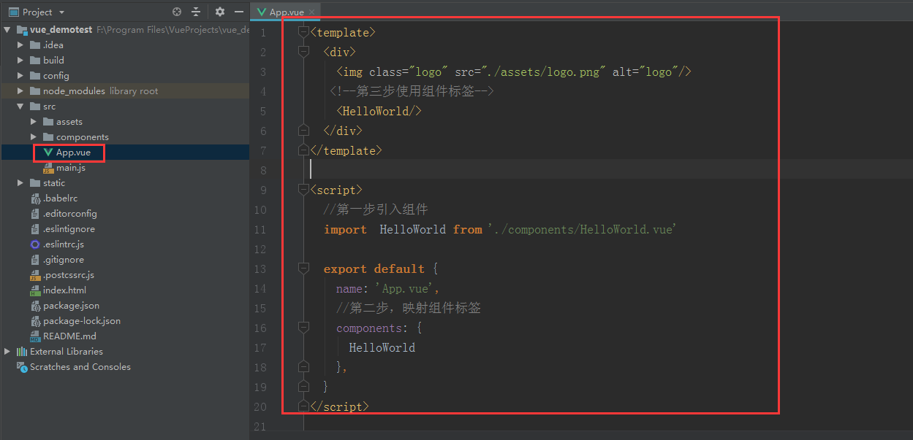This screenshot has width=913, height=440.
Task: Fold the export default block at line 13
Action: (304, 269)
